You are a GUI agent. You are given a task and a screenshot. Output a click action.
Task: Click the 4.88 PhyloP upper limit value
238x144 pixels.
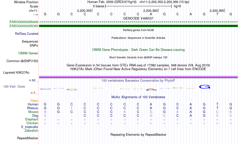tap(32, 80)
